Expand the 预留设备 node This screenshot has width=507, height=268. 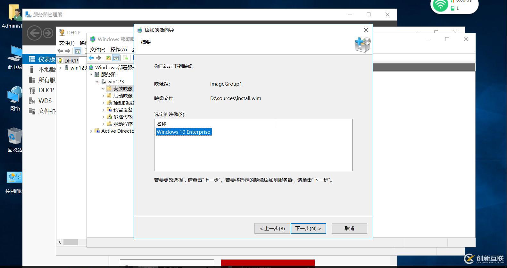(103, 110)
